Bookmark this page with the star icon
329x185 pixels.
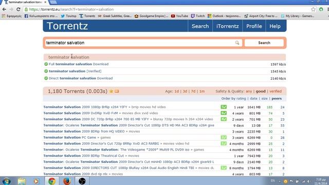[313, 9]
